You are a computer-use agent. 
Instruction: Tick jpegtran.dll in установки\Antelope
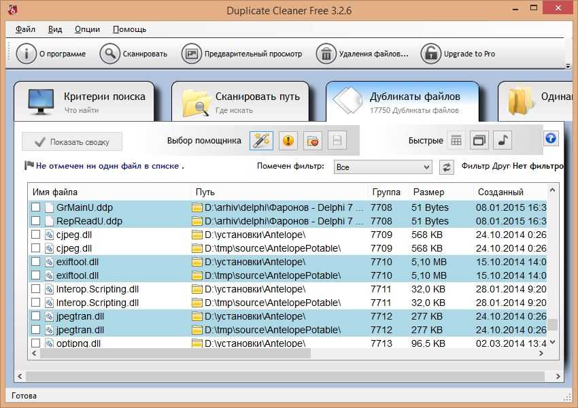click(x=36, y=316)
